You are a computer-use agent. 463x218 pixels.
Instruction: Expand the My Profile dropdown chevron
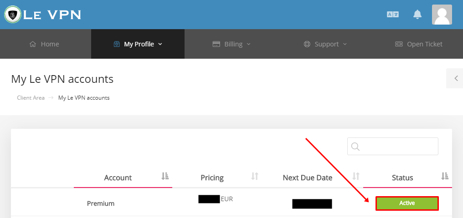pos(160,44)
